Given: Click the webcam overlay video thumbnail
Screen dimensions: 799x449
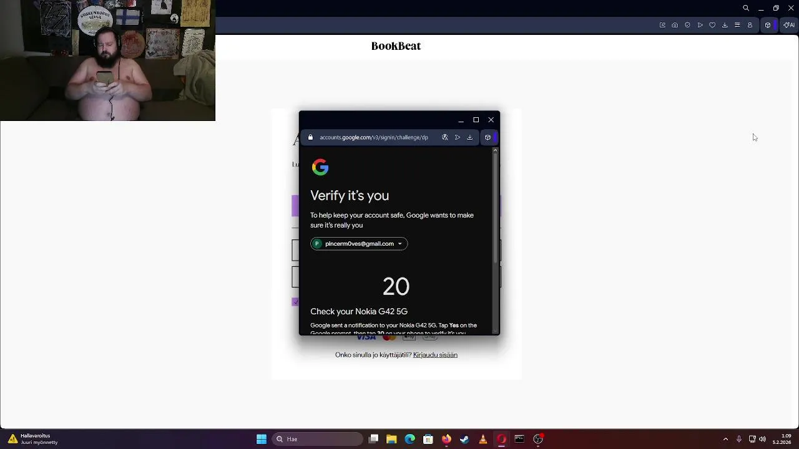Looking at the screenshot, I should click(107, 60).
